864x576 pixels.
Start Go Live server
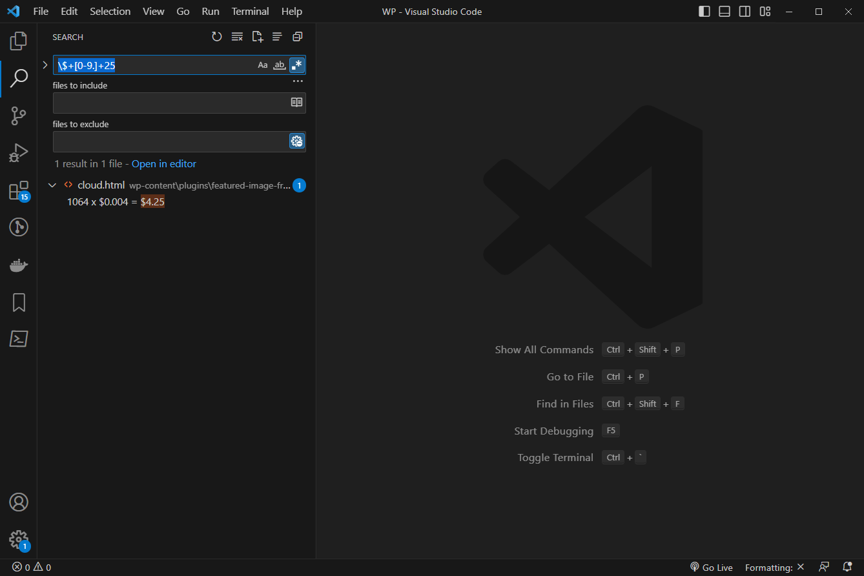click(711, 568)
